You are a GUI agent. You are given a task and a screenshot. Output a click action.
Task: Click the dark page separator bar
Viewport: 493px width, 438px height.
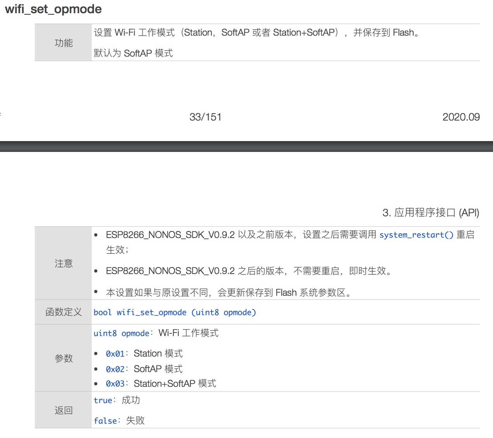(x=246, y=147)
